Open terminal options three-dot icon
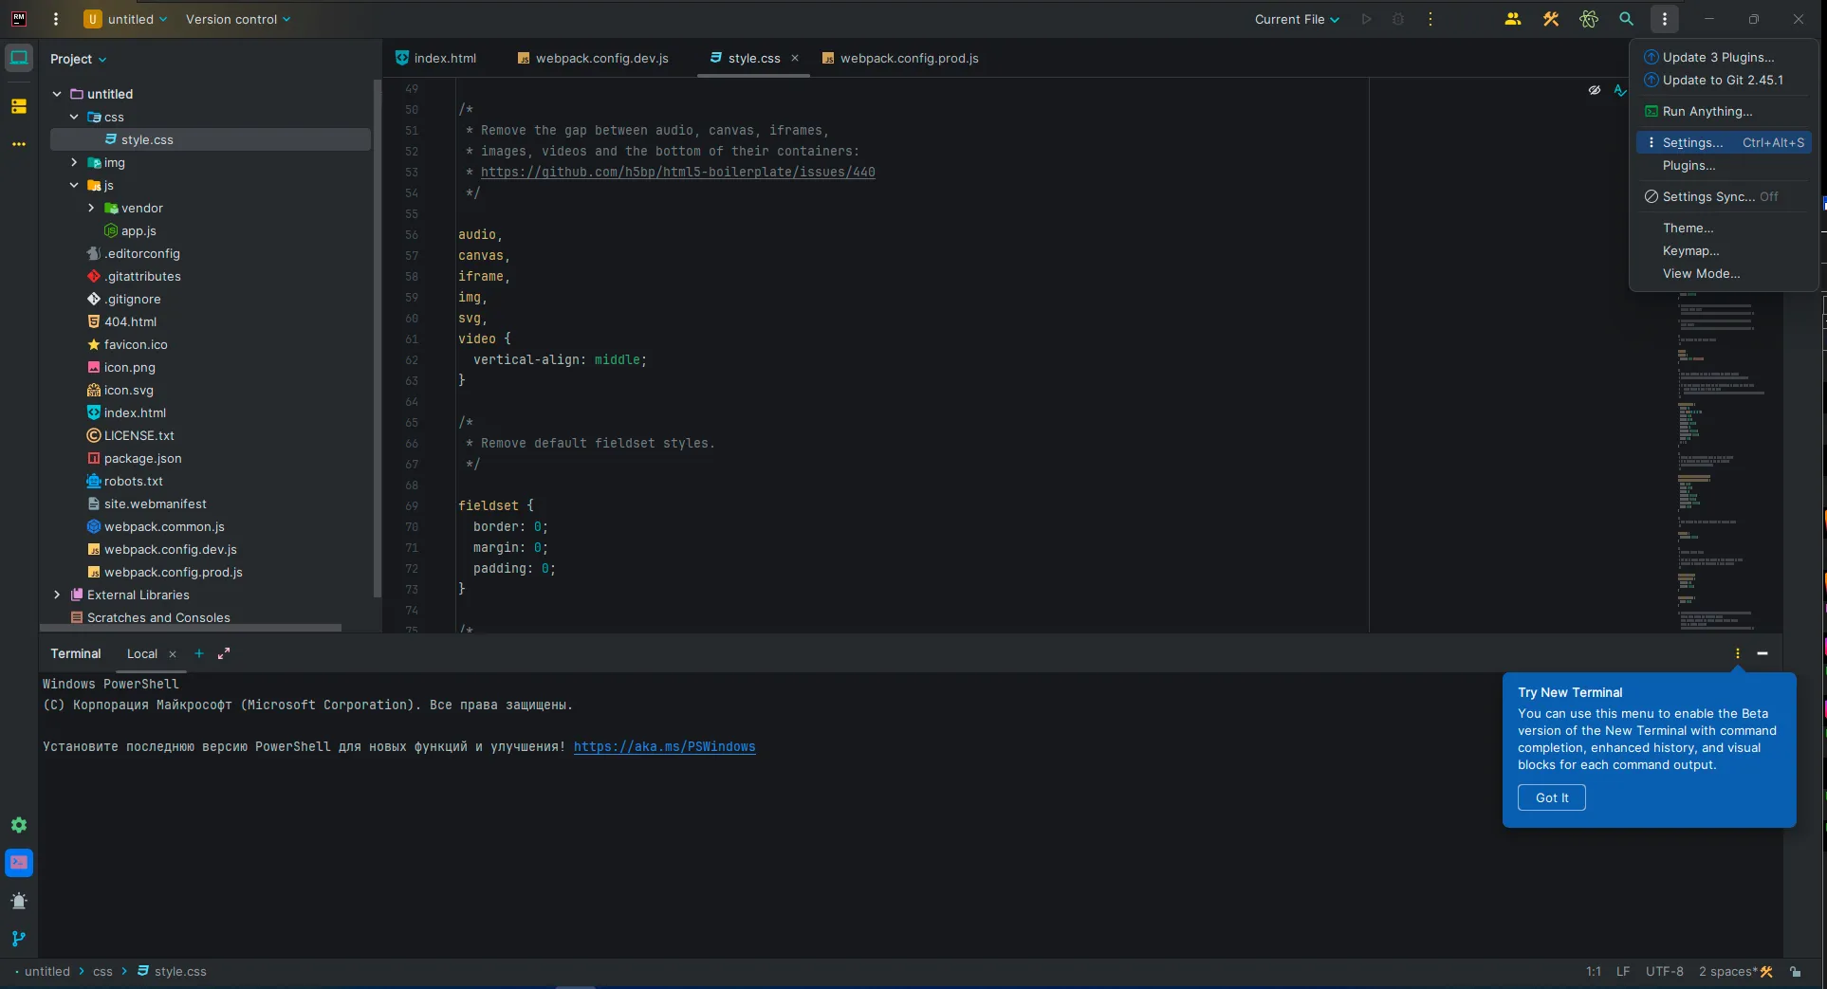This screenshot has height=989, width=1827. [x=1737, y=653]
